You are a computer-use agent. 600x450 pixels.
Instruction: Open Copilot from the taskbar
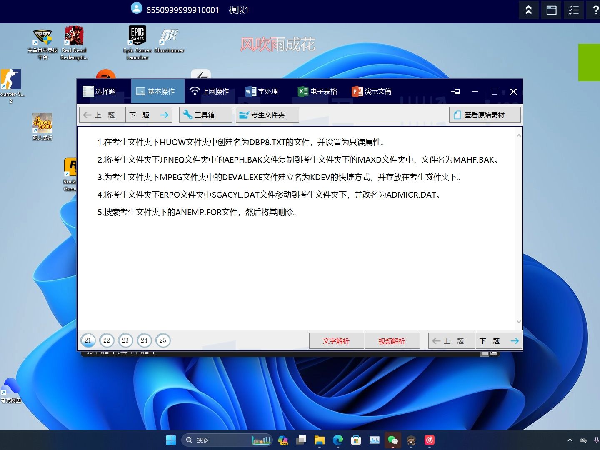pos(283,440)
